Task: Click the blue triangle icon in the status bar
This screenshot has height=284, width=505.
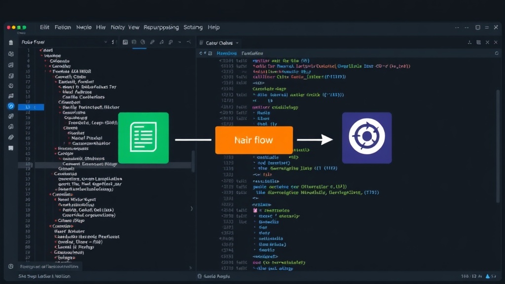Action: pyautogui.click(x=488, y=276)
